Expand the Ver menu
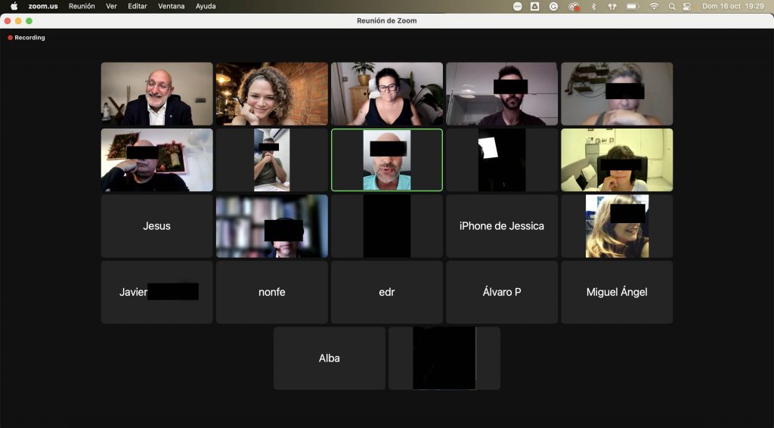 [111, 6]
